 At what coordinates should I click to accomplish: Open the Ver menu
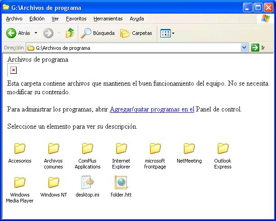55,19
